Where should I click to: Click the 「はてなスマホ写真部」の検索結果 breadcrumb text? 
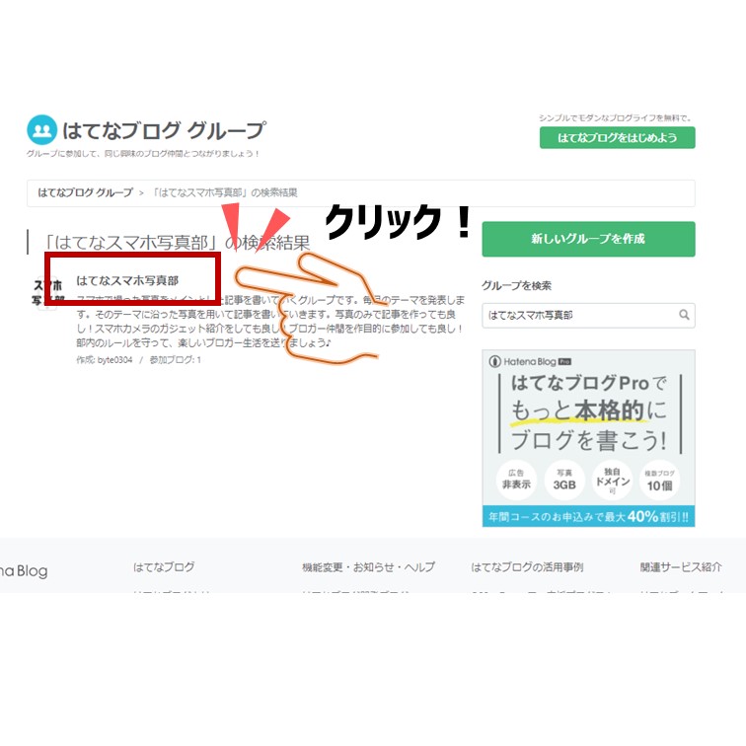(x=225, y=192)
